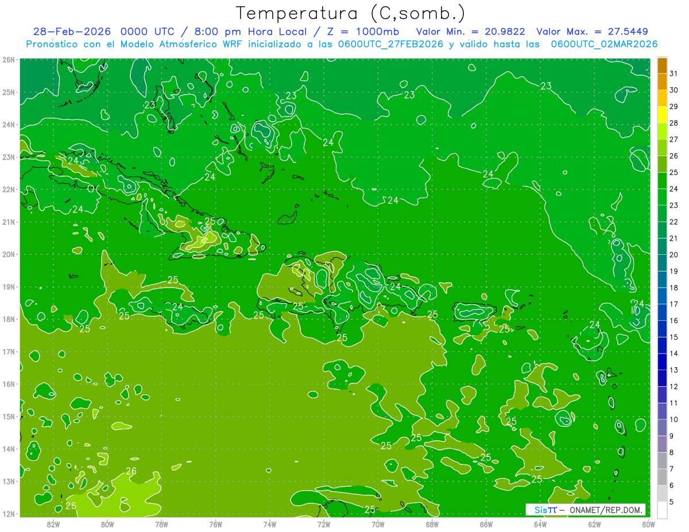
Task: Click the SisTT logo in the corner box
Action: point(545,510)
